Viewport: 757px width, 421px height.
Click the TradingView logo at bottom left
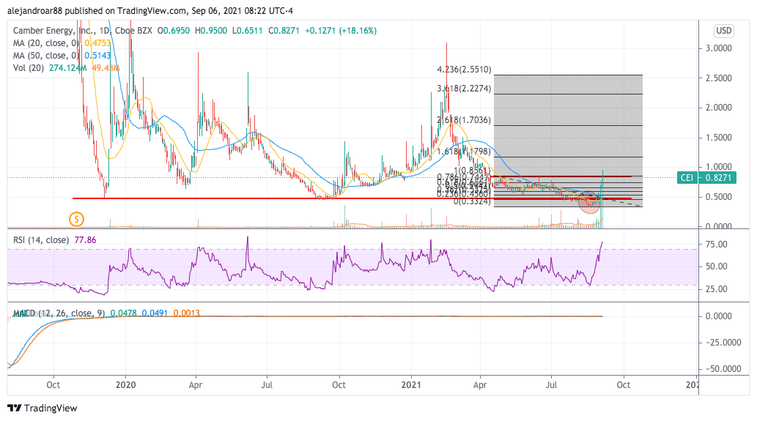pos(43,408)
